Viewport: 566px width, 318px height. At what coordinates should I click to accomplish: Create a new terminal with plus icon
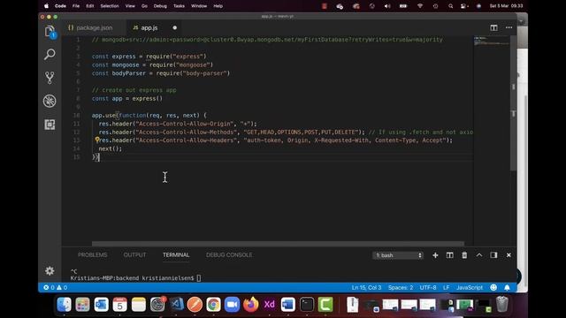[435, 255]
